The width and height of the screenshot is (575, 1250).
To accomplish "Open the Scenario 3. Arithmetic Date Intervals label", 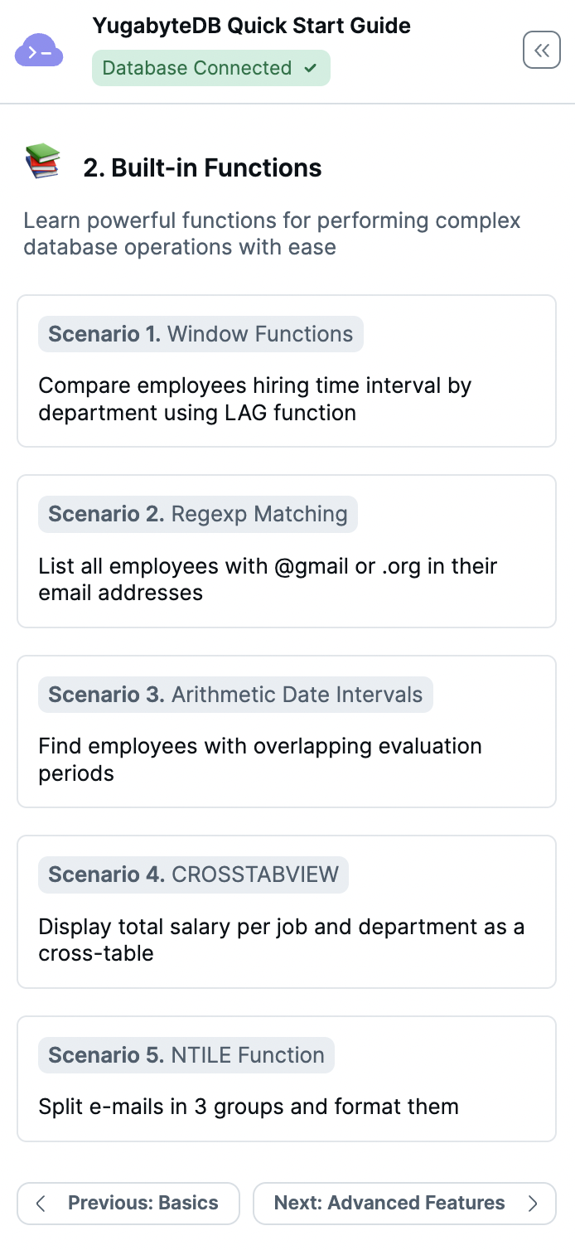I will [x=235, y=695].
